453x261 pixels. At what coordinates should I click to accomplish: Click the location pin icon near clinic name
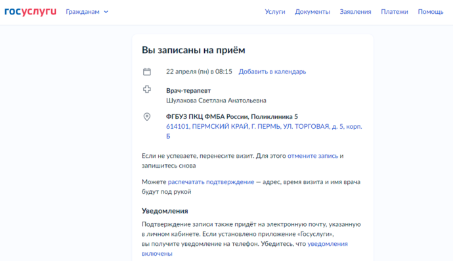pyautogui.click(x=147, y=116)
